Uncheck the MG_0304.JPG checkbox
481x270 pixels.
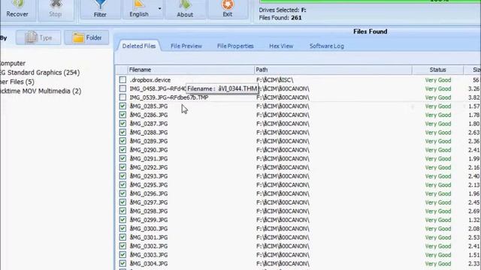(123, 263)
